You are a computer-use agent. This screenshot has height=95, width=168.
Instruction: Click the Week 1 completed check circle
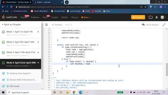(3, 32)
